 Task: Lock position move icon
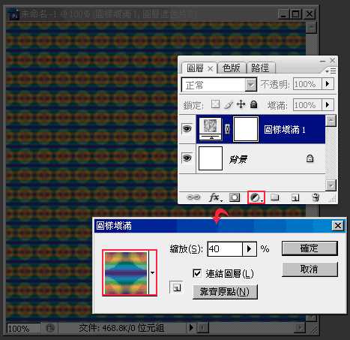[x=241, y=104]
